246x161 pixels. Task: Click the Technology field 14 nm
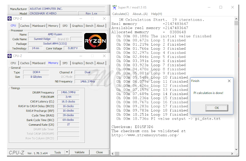pyautogui.click(x=35, y=48)
